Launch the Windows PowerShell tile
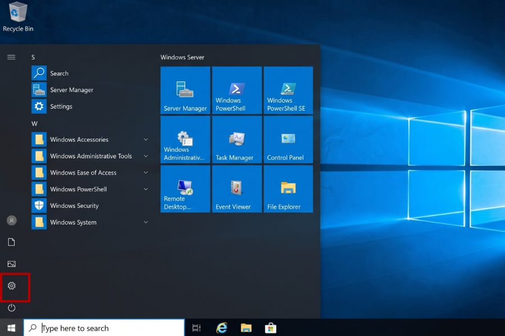 pyautogui.click(x=237, y=90)
